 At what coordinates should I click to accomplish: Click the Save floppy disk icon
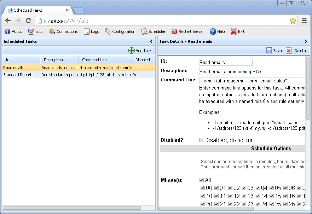[x=269, y=51]
